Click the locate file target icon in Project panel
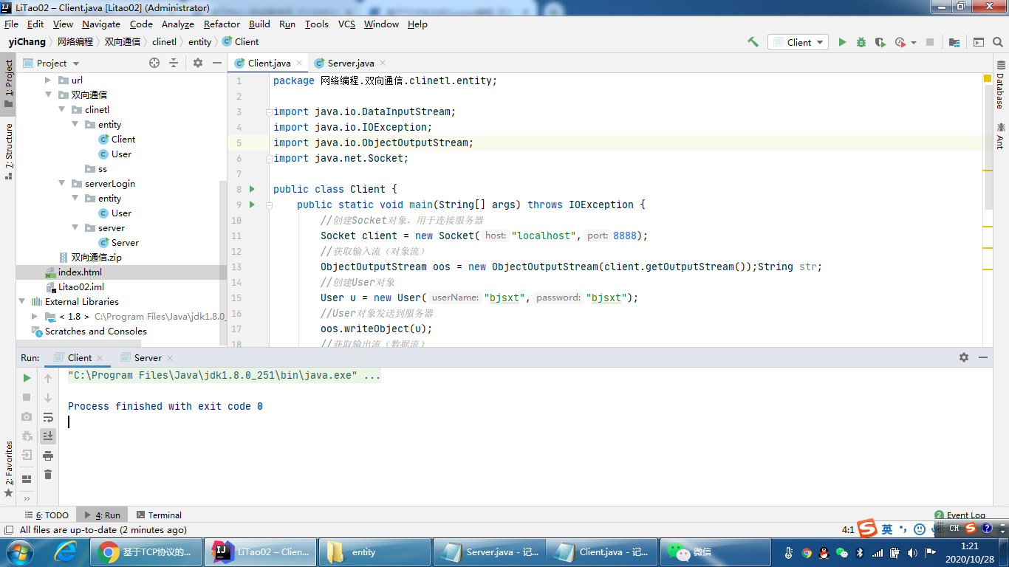Image resolution: width=1009 pixels, height=567 pixels. coord(154,63)
